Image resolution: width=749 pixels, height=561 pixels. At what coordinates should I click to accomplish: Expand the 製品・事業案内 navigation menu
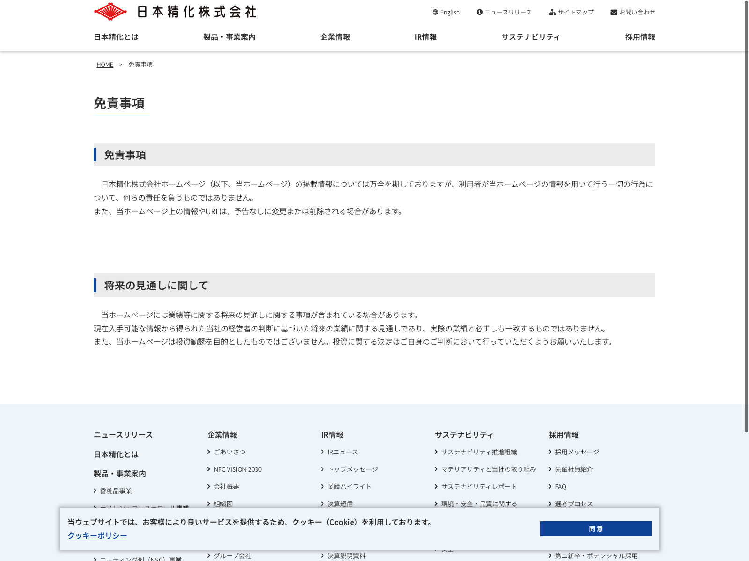tap(229, 37)
